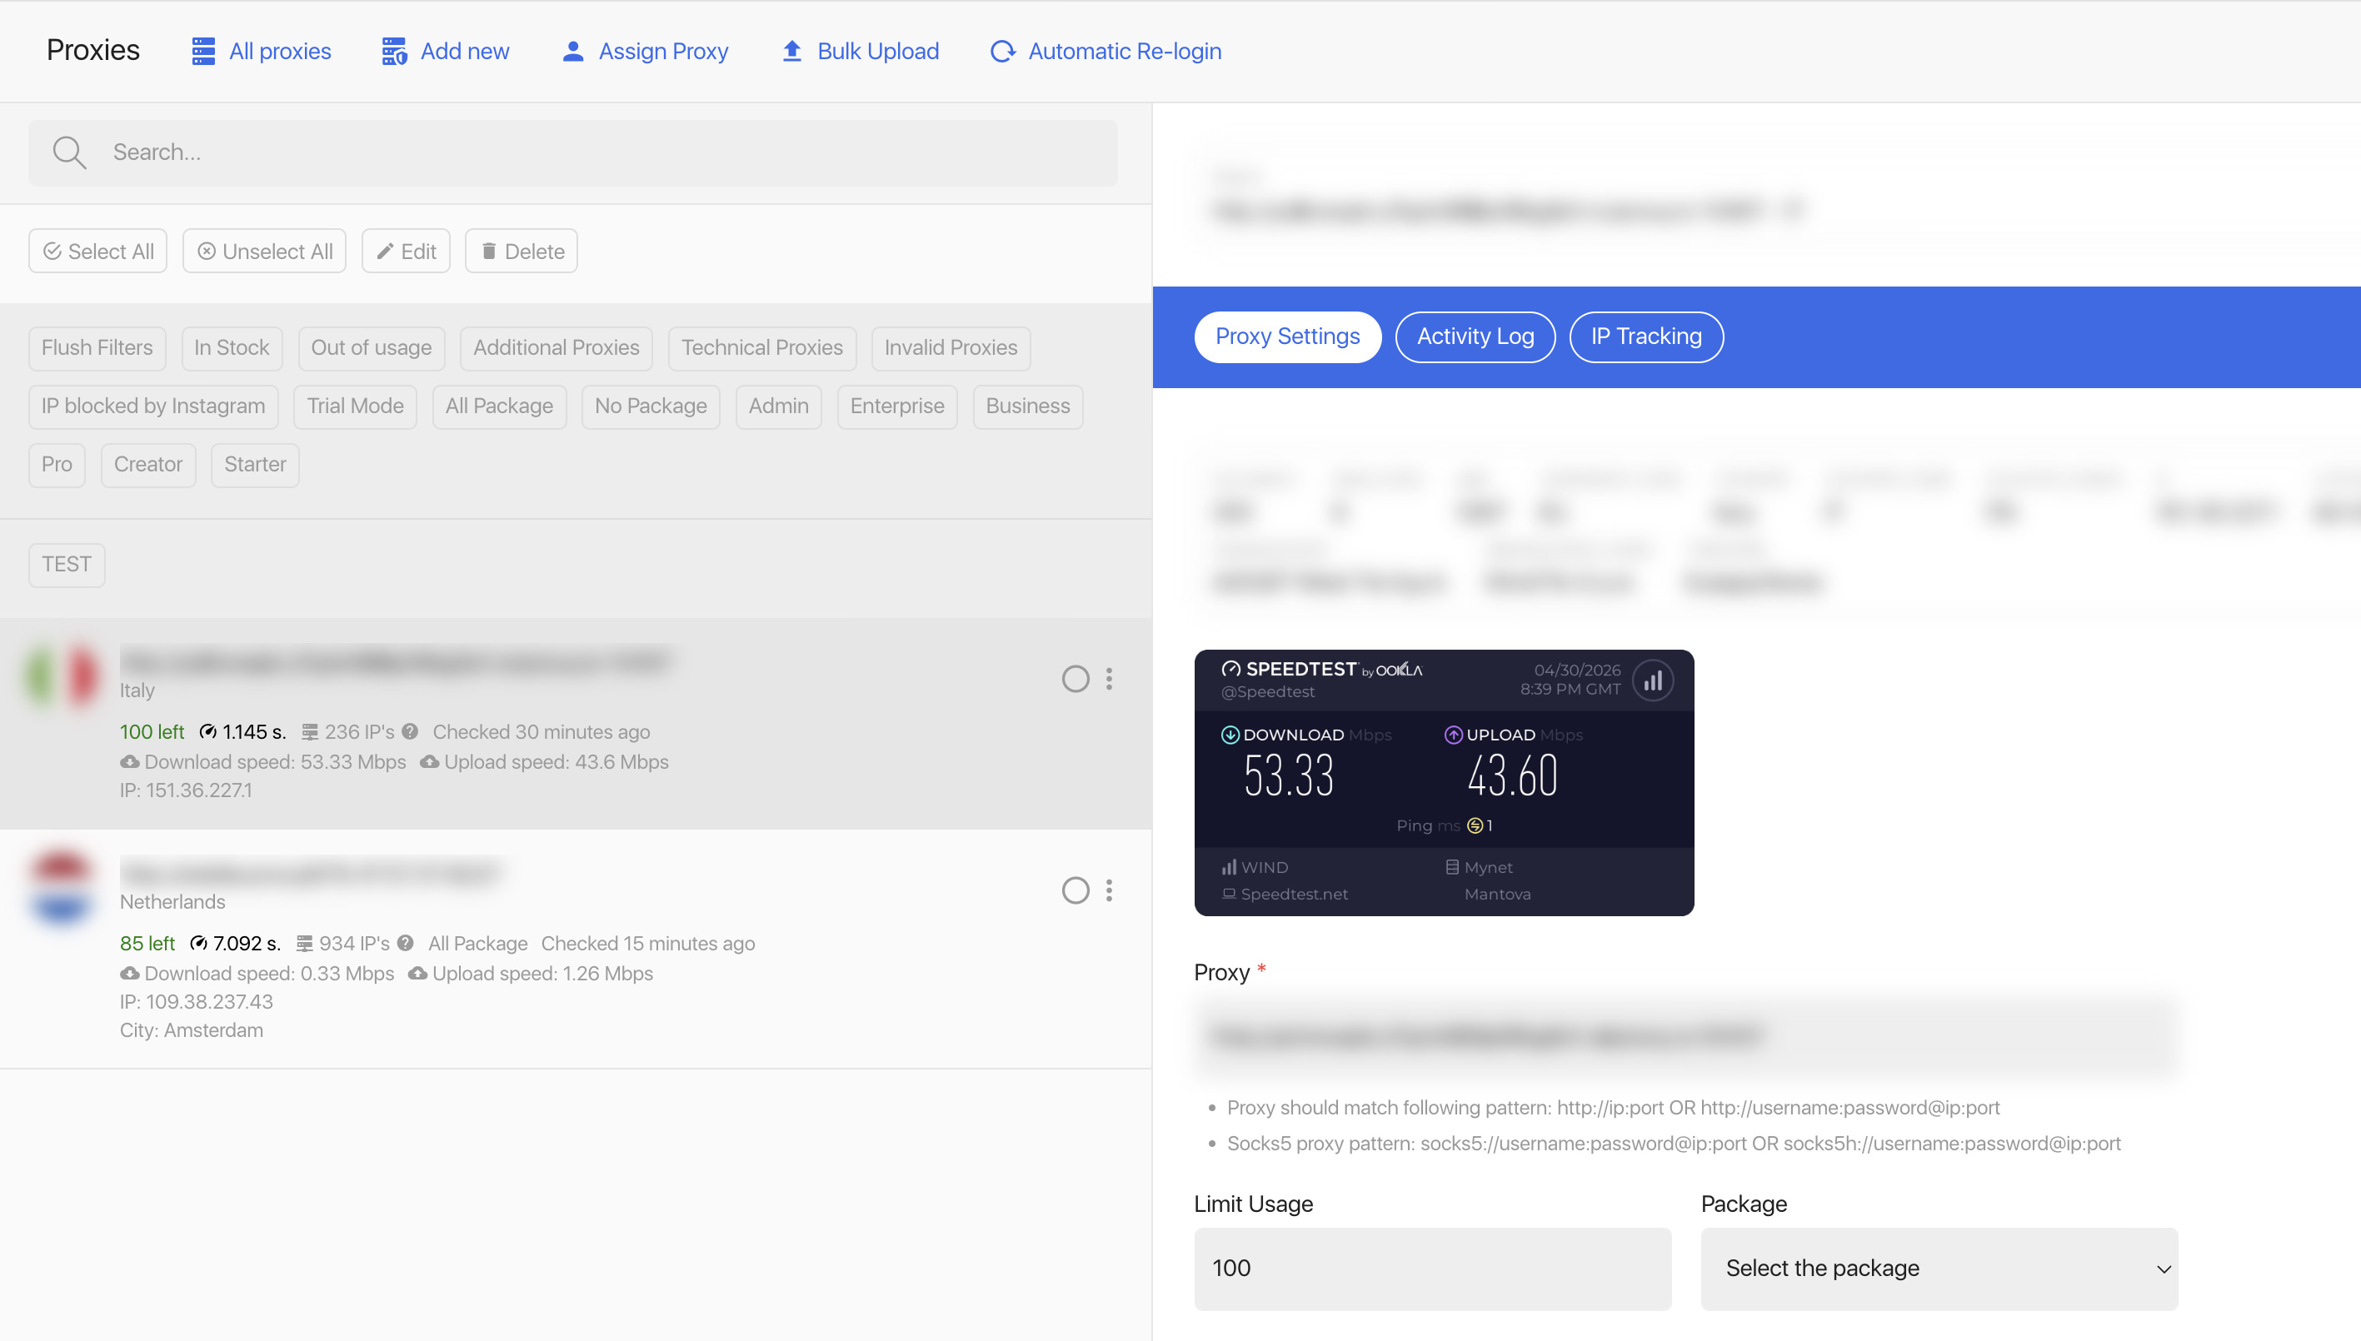
Task: Switch to the Activity Log tab
Action: pyautogui.click(x=1475, y=337)
